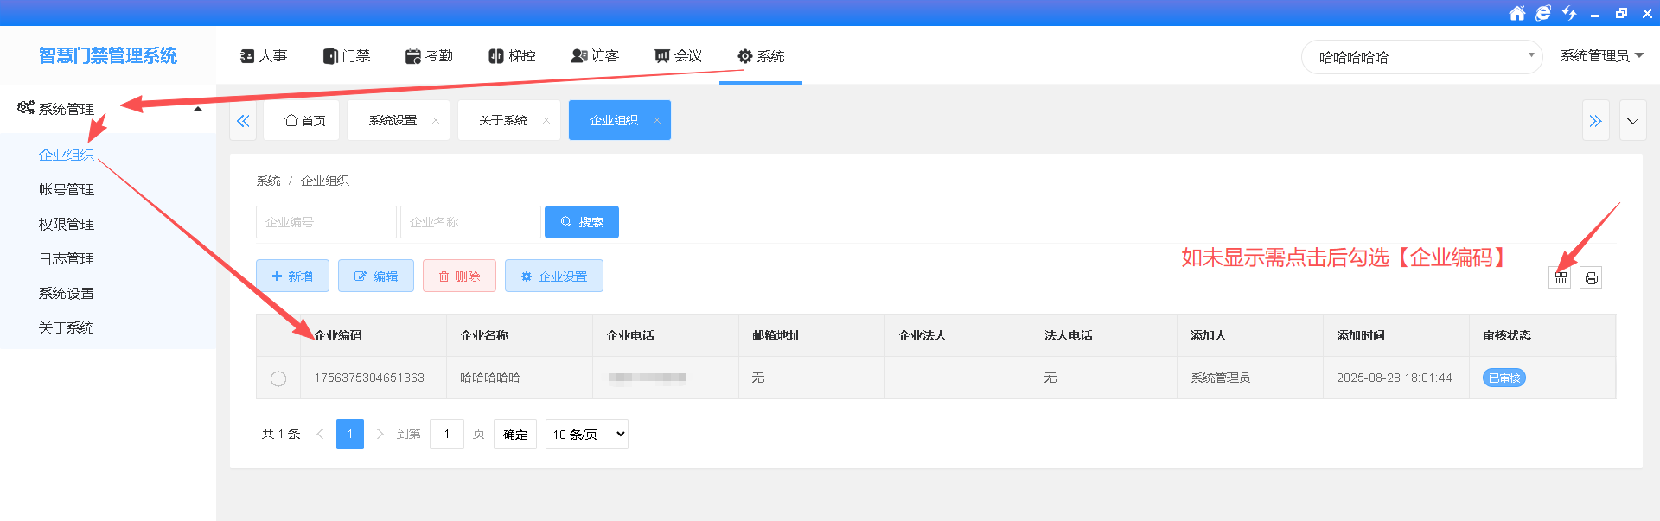
Task: Click the 企业编号 search input field
Action: [326, 222]
